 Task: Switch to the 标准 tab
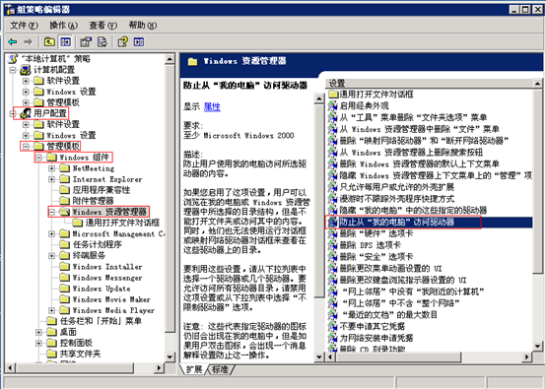coord(221,369)
